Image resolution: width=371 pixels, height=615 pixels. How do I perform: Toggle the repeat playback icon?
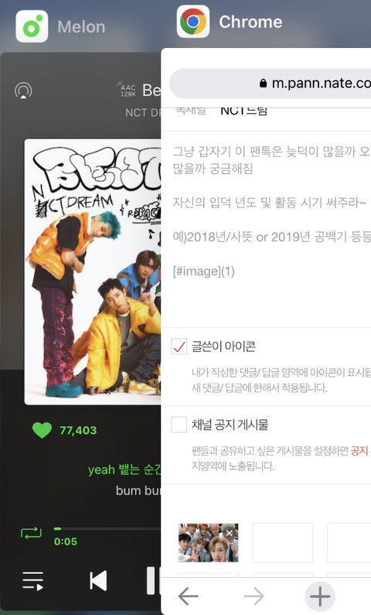pos(31,534)
